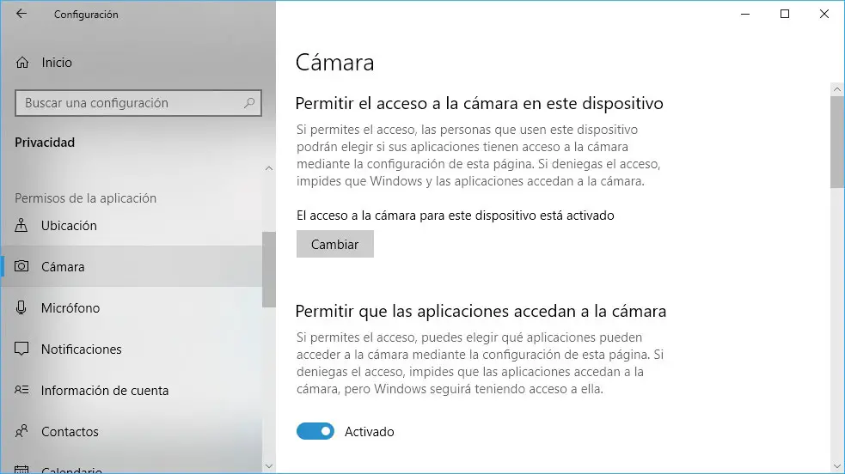
Task: Toggle app camera access switch off
Action: [x=315, y=432]
